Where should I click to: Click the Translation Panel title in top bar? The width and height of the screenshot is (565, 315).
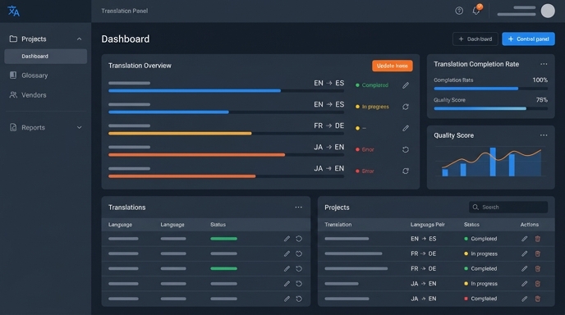(x=125, y=11)
